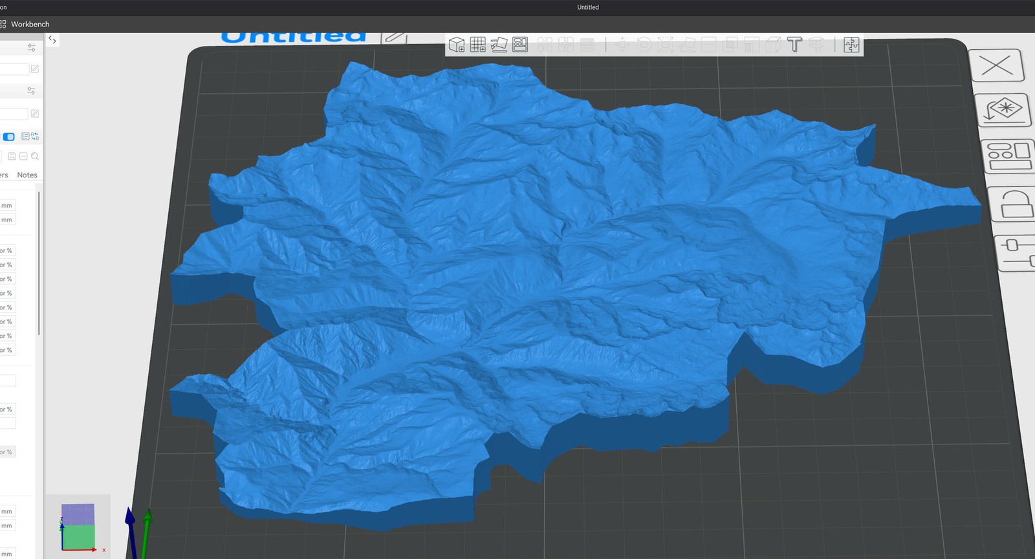Click the Auto orient toolbar icon
This screenshot has height=559, width=1035.
499,45
